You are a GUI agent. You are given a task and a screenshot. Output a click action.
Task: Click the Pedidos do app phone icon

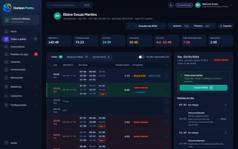[6, 54]
